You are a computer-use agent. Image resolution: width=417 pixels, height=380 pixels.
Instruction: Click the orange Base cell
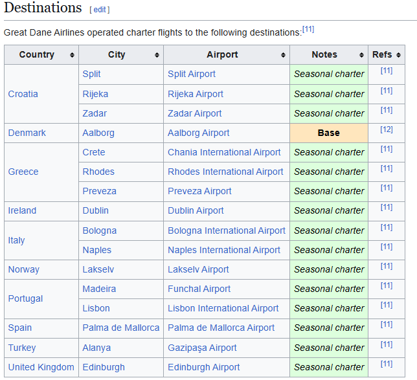click(x=328, y=133)
